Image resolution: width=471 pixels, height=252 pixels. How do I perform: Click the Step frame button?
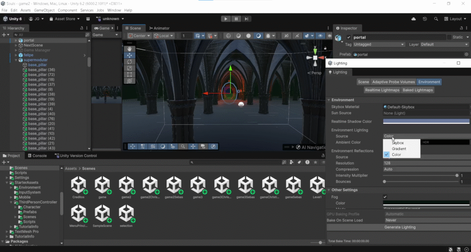coord(247,19)
